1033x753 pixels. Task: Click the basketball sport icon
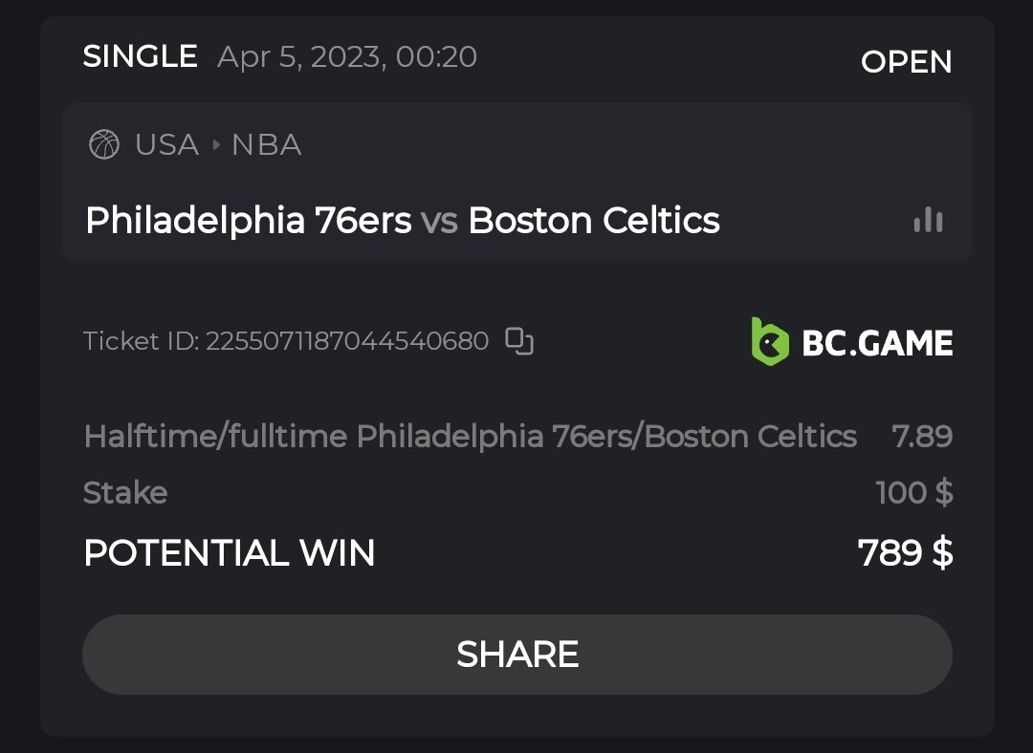[104, 145]
